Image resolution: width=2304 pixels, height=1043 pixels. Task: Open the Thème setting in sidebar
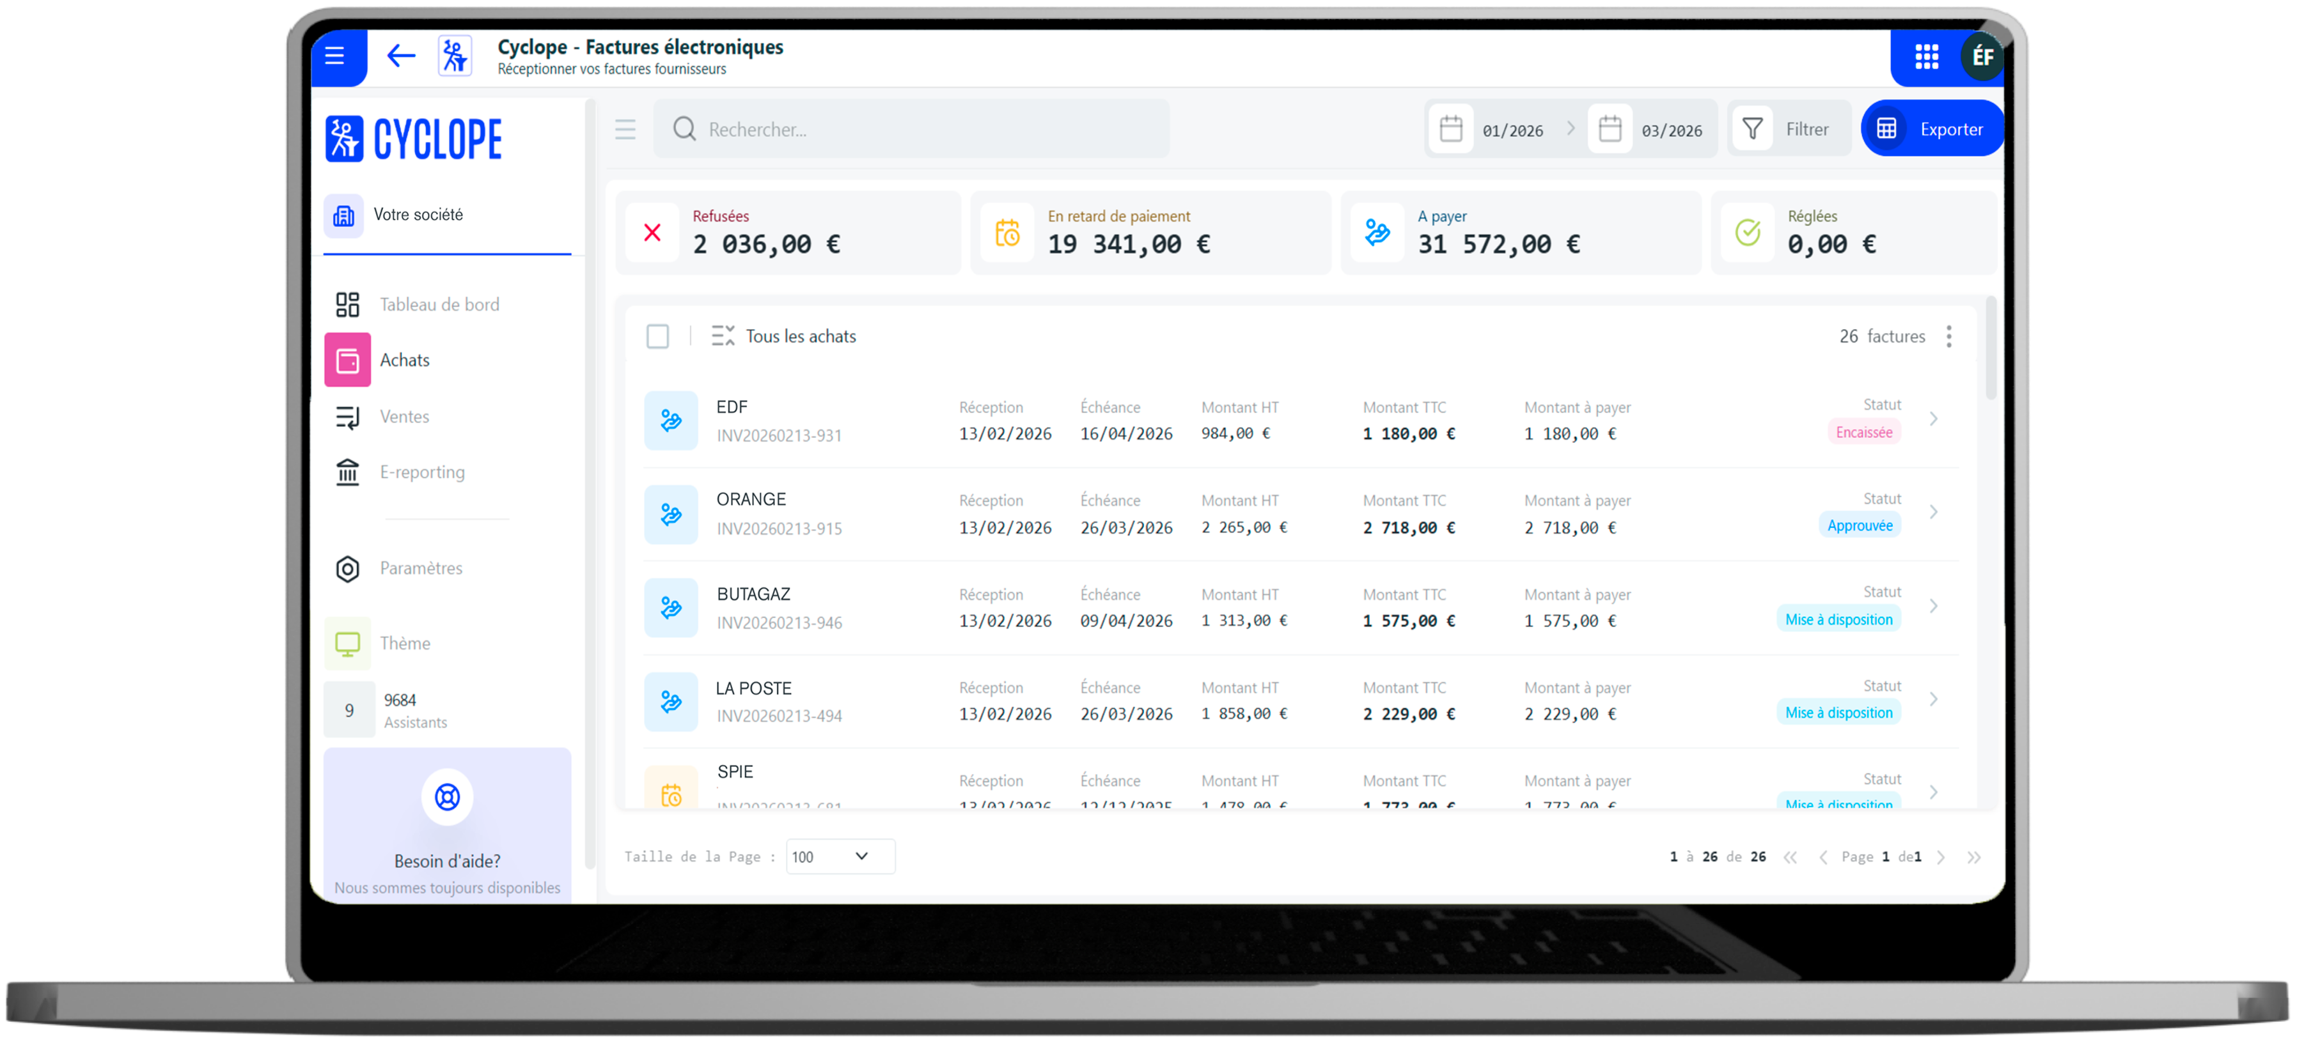click(404, 644)
